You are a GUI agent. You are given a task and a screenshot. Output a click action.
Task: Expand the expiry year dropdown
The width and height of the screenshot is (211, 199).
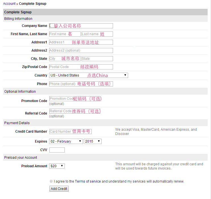coord(93,141)
